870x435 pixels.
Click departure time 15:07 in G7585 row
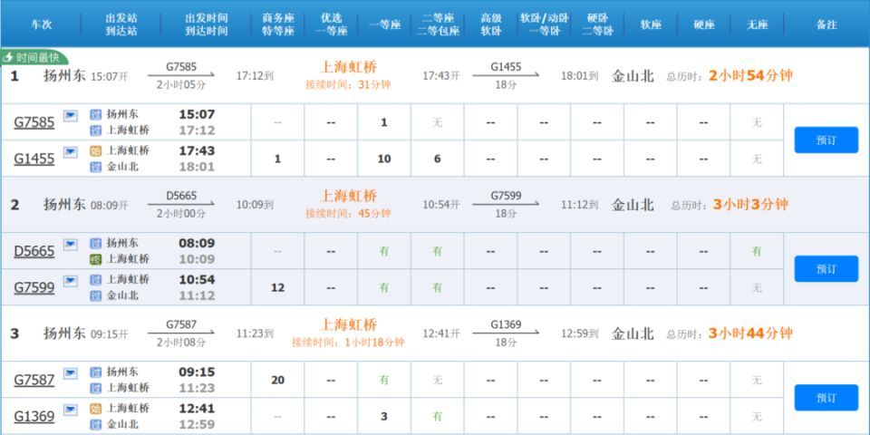tap(197, 115)
